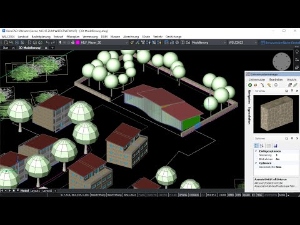The width and height of the screenshot is (300, 225).
Task: Open the 1:1000 scale selector
Action: pos(222,195)
